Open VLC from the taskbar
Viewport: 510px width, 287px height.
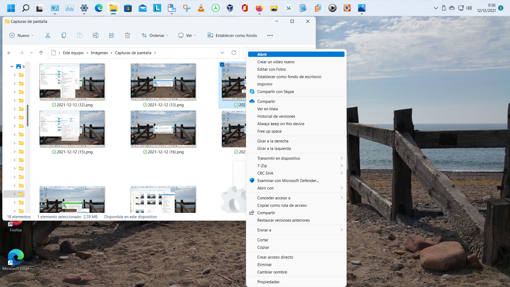tap(201, 8)
